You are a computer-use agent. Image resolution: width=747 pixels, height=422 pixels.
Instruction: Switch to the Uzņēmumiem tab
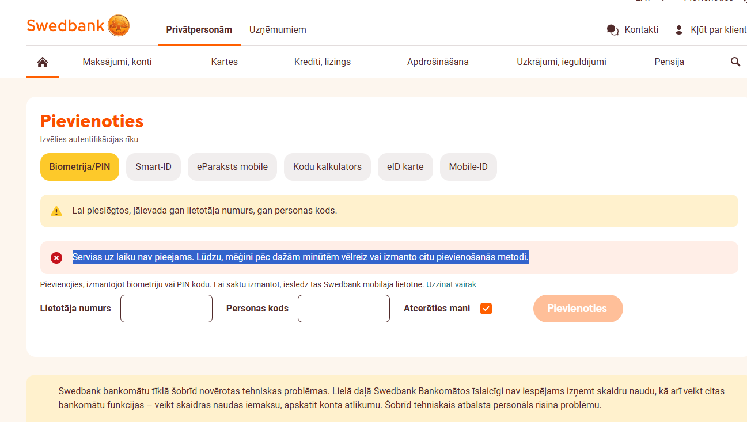click(278, 30)
